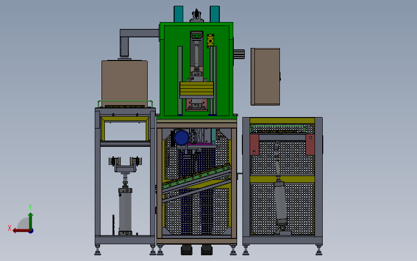417x261 pixels.
Task: Select the brown electrical cabinet box at right
Action: [x=265, y=77]
